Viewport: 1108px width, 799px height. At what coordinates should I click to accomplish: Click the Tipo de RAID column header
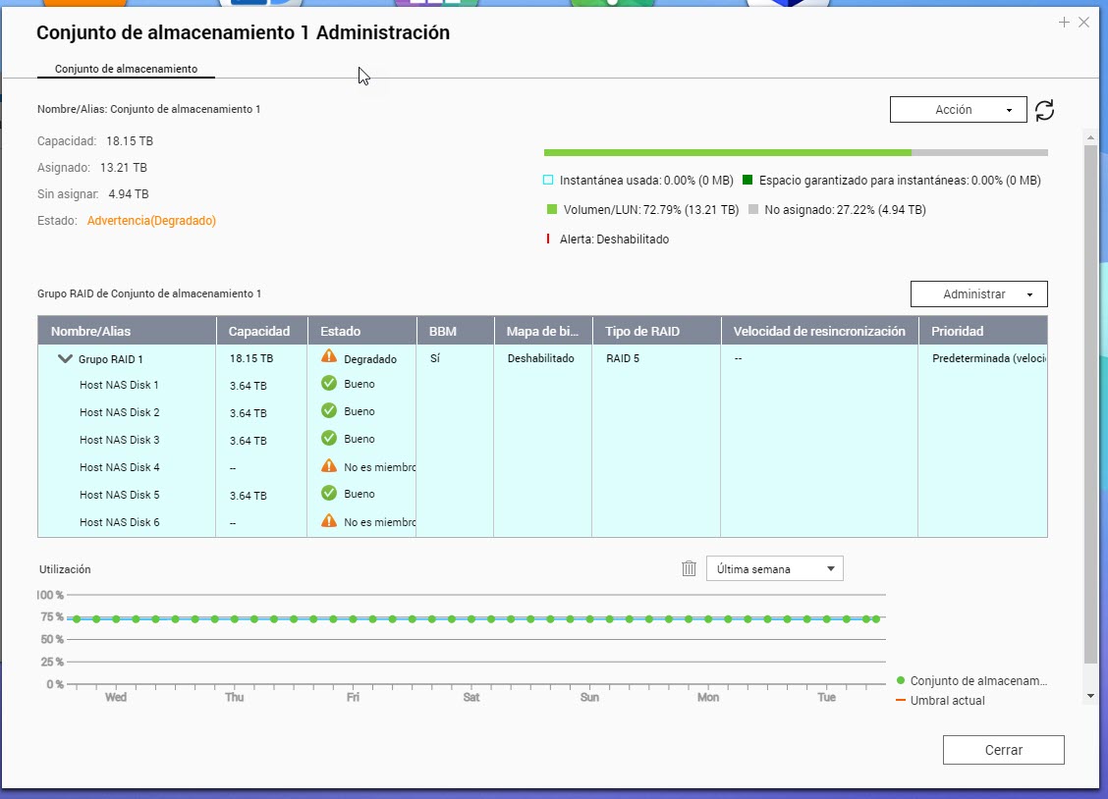tap(642, 331)
